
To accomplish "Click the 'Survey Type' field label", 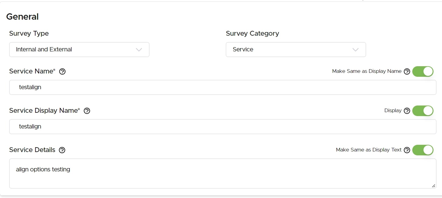I will click(29, 34).
